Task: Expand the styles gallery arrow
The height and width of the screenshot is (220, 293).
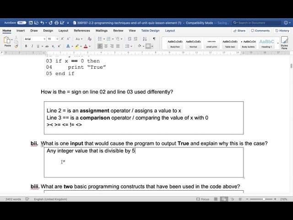Action: [278, 43]
